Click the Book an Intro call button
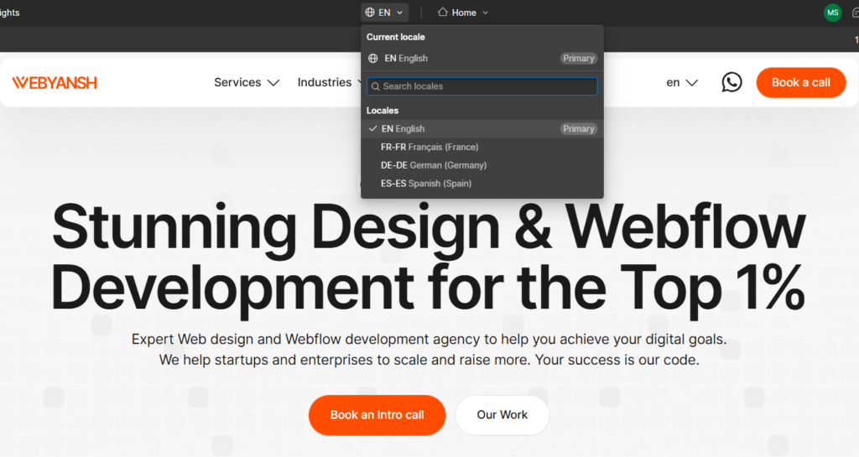This screenshot has width=859, height=457. pyautogui.click(x=377, y=415)
